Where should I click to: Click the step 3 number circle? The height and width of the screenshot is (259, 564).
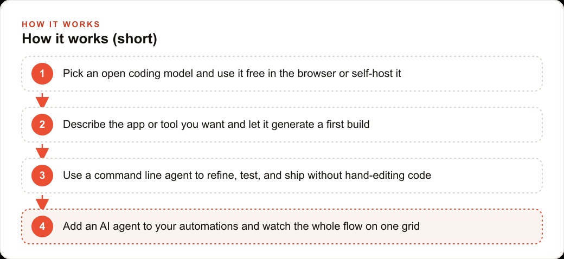tap(42, 176)
